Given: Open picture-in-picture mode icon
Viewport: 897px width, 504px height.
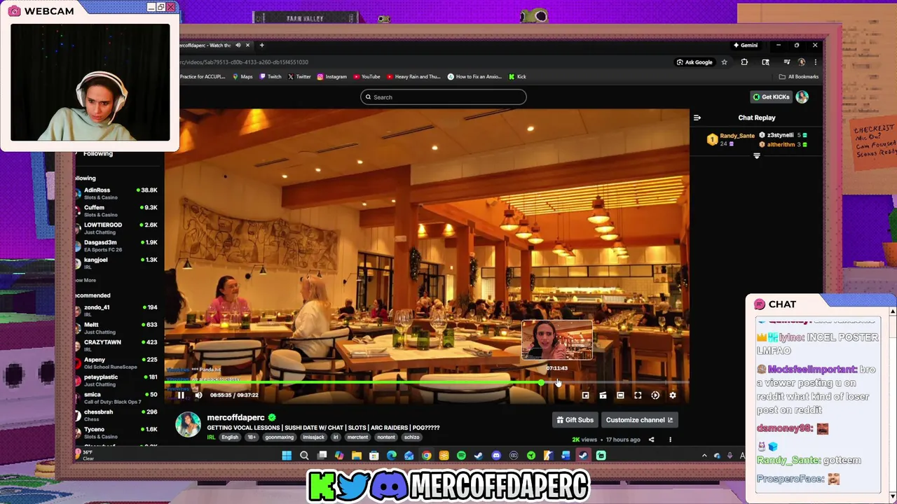Looking at the screenshot, I should coord(585,395).
